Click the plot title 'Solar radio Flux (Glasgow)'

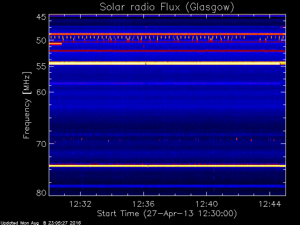(x=167, y=7)
